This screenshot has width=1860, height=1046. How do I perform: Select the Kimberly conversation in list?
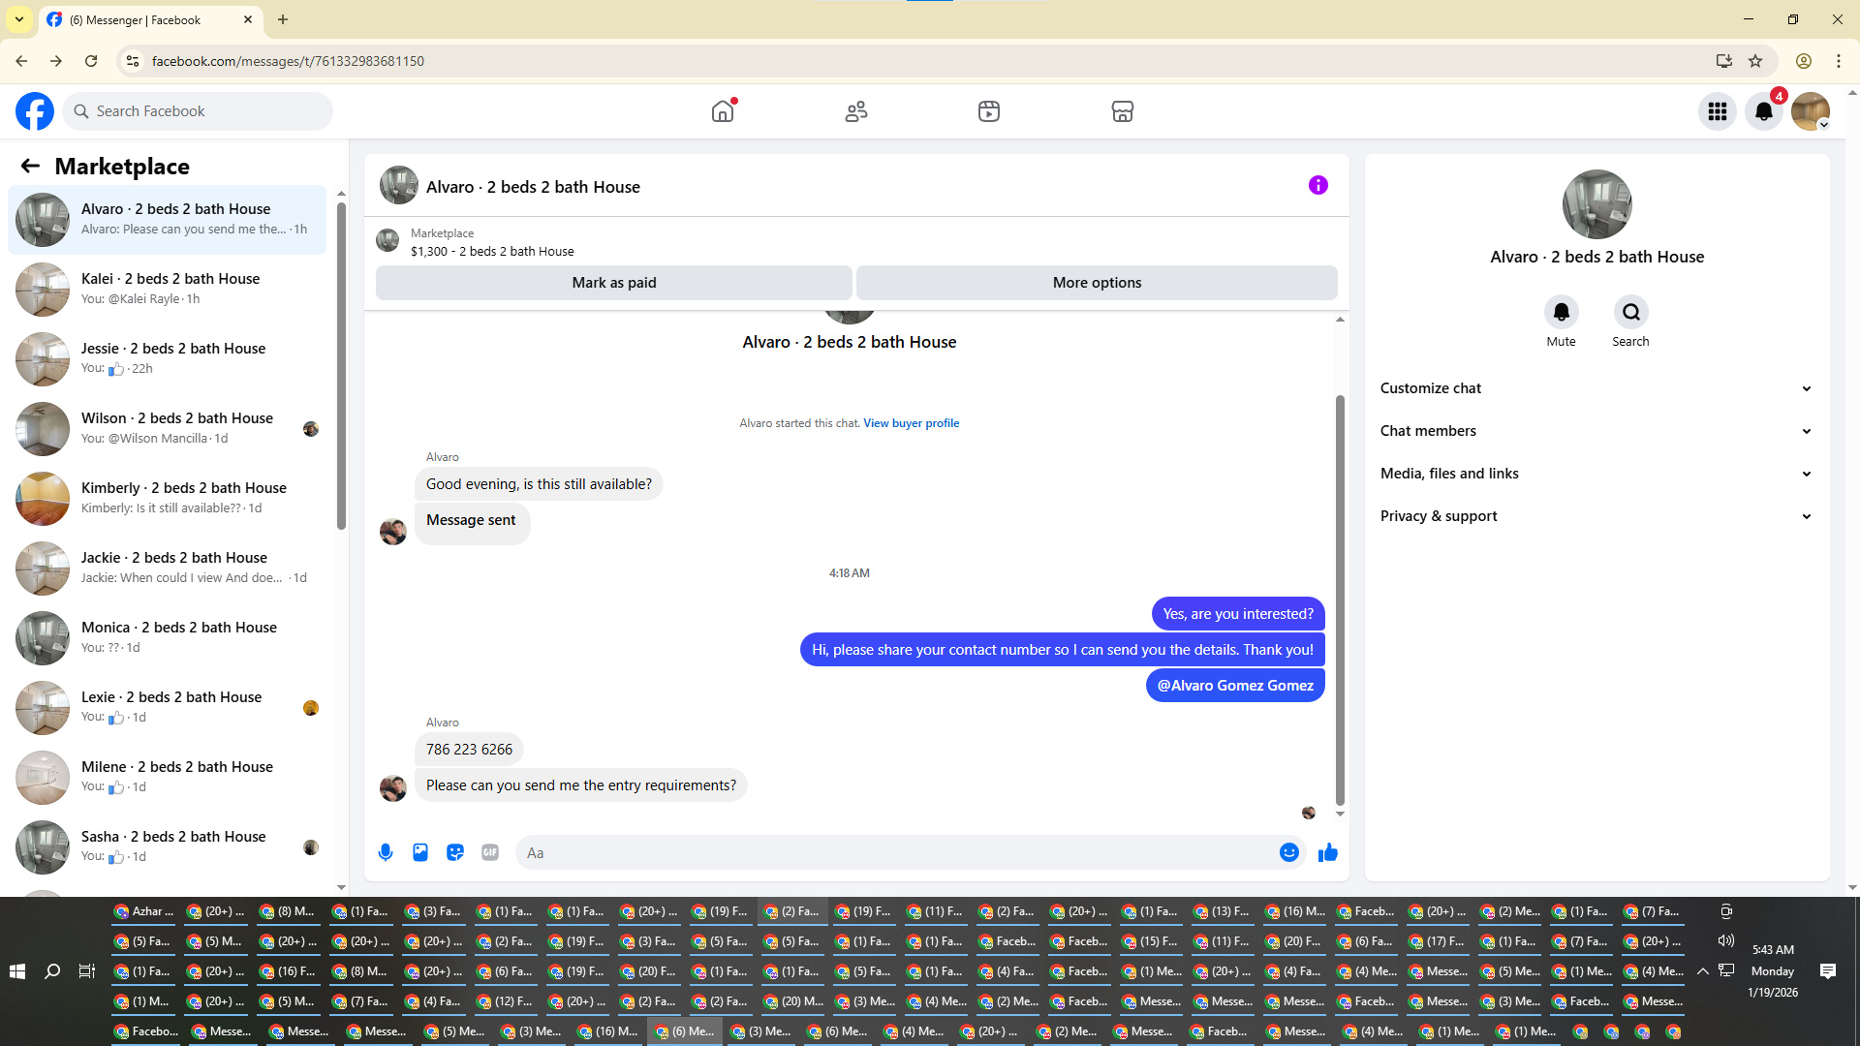tap(170, 498)
